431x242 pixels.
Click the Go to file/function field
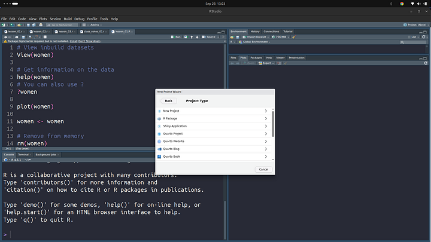62,25
